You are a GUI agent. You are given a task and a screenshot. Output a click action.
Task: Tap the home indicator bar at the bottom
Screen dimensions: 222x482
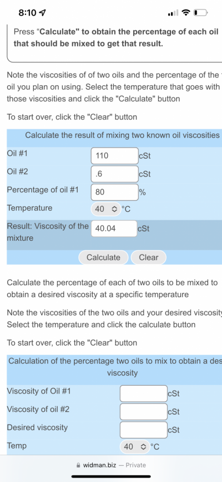(x=111, y=476)
